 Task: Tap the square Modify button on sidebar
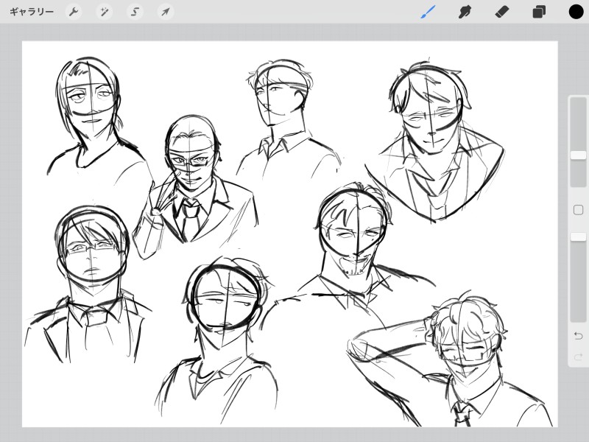578,210
